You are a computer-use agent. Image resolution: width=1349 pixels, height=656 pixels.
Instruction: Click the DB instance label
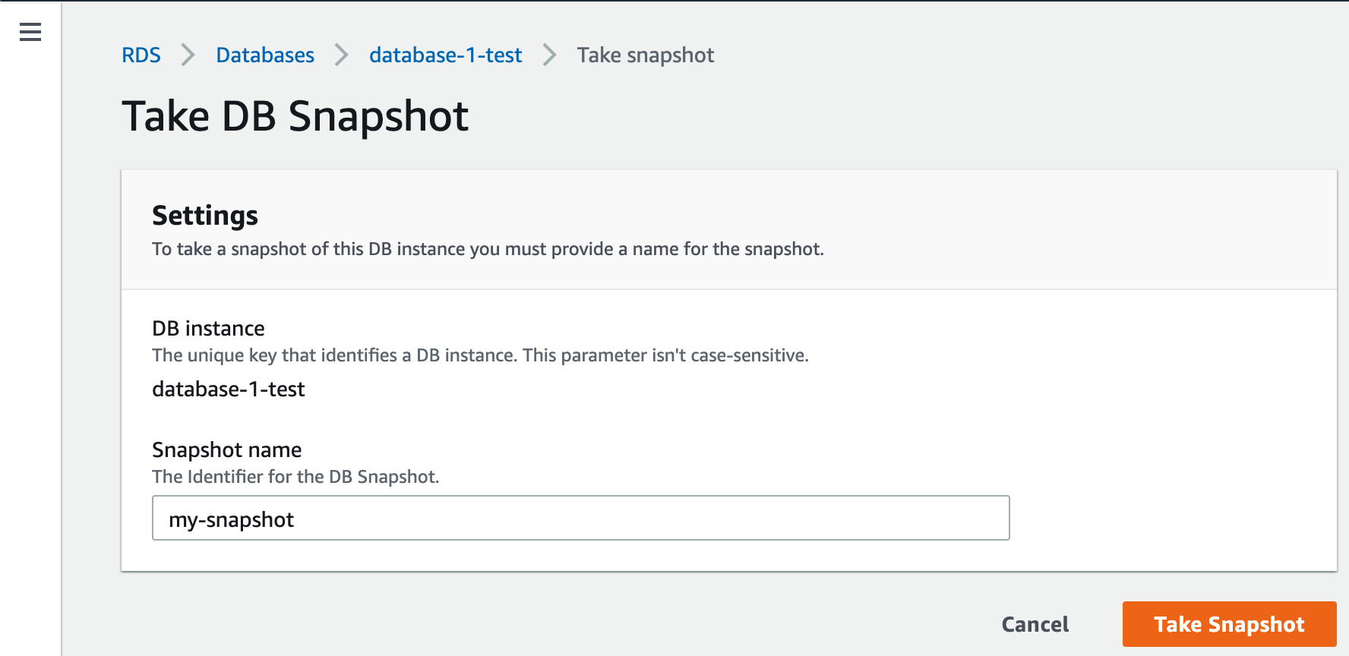point(208,328)
